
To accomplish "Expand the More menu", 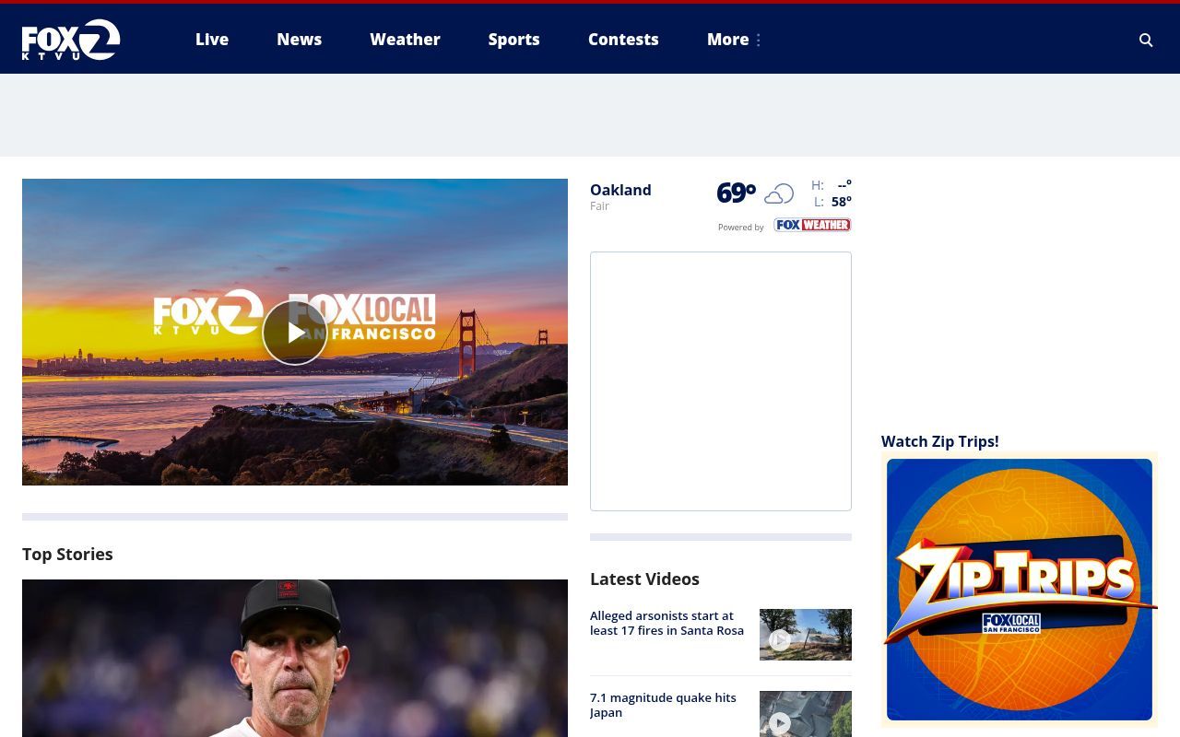I will 728,40.
